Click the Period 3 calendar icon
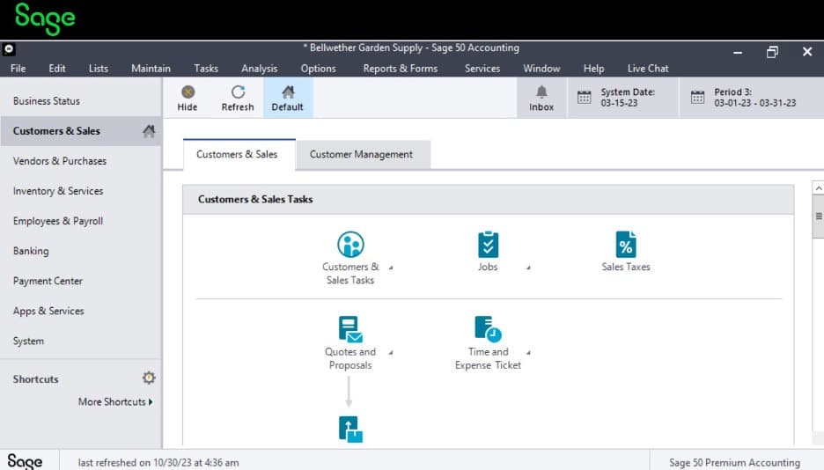Image resolution: width=824 pixels, height=470 pixels. [697, 97]
